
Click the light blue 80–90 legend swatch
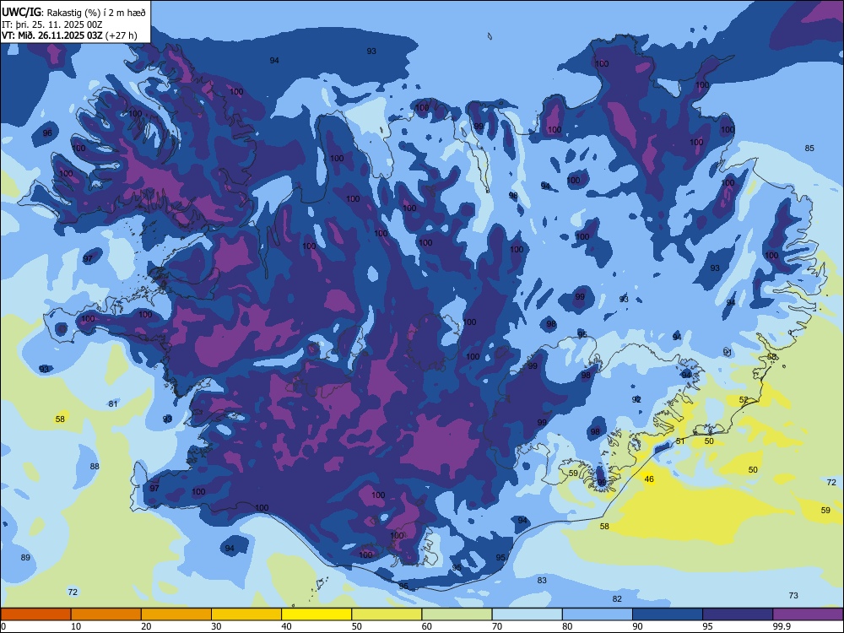pyautogui.click(x=598, y=614)
